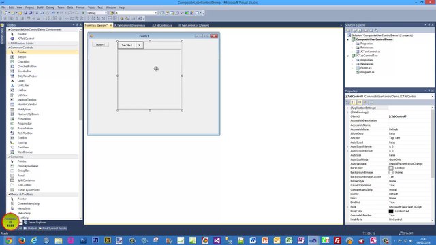Click the X button beside Tab Title1
Screen dimensions: 436x245
click(x=139, y=46)
